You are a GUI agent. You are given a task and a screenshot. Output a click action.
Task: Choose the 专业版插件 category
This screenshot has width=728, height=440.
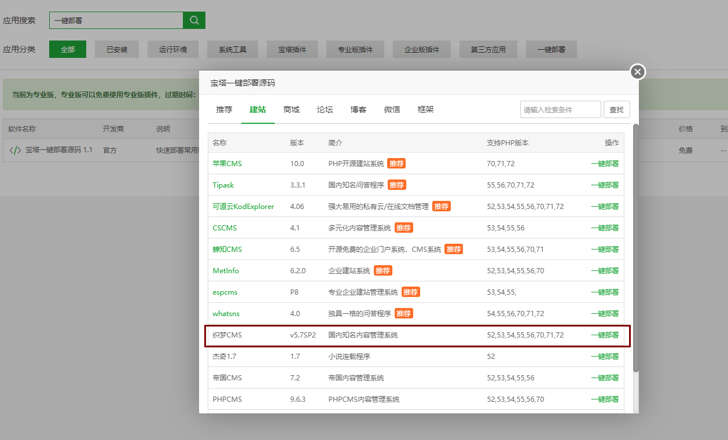[355, 50]
